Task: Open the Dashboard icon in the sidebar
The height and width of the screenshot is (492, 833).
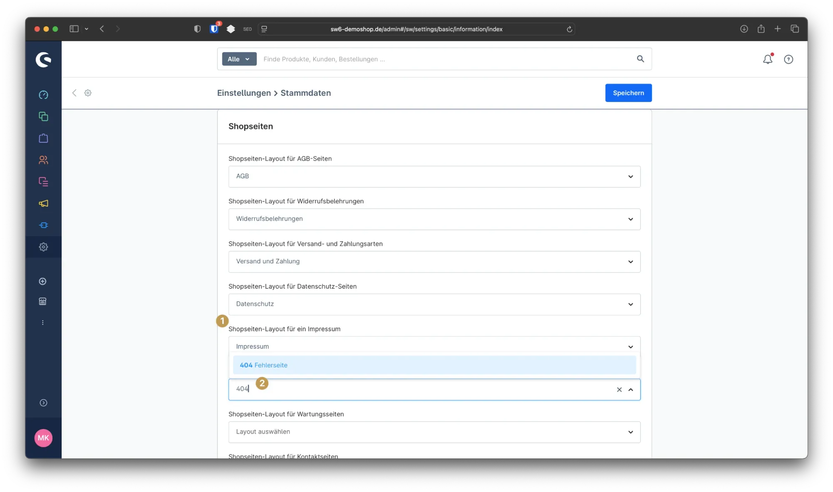Action: click(x=43, y=95)
